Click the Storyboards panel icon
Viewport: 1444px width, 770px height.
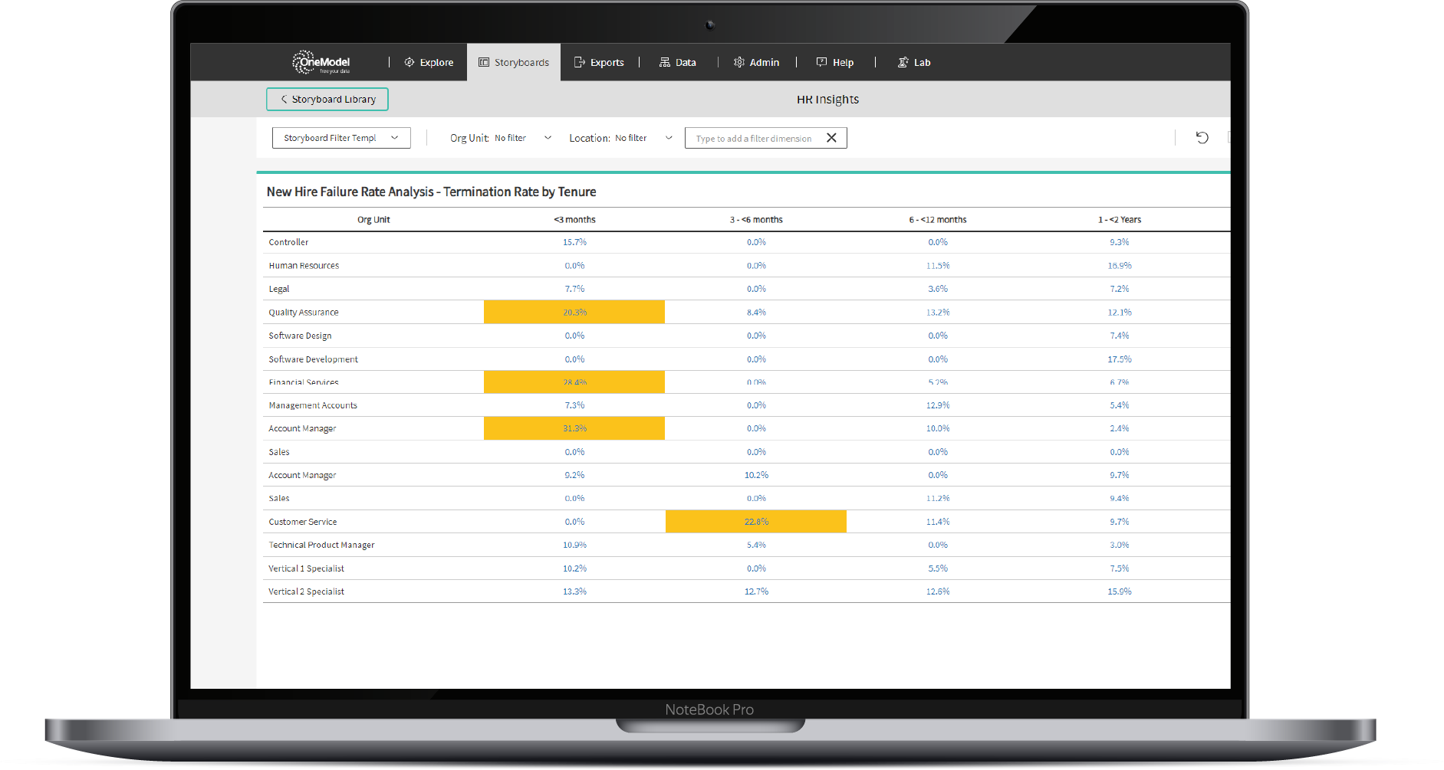(484, 62)
